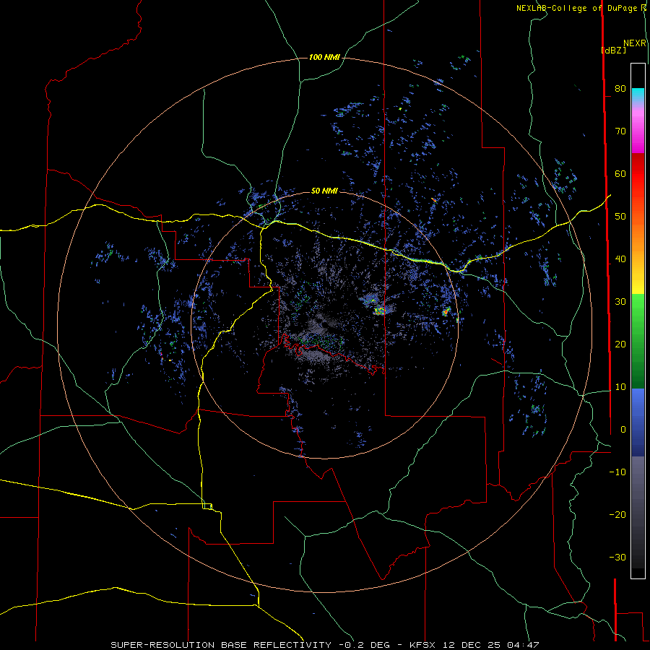Click the -10 dBZ scale label
The image size is (650, 650).
[x=617, y=472]
